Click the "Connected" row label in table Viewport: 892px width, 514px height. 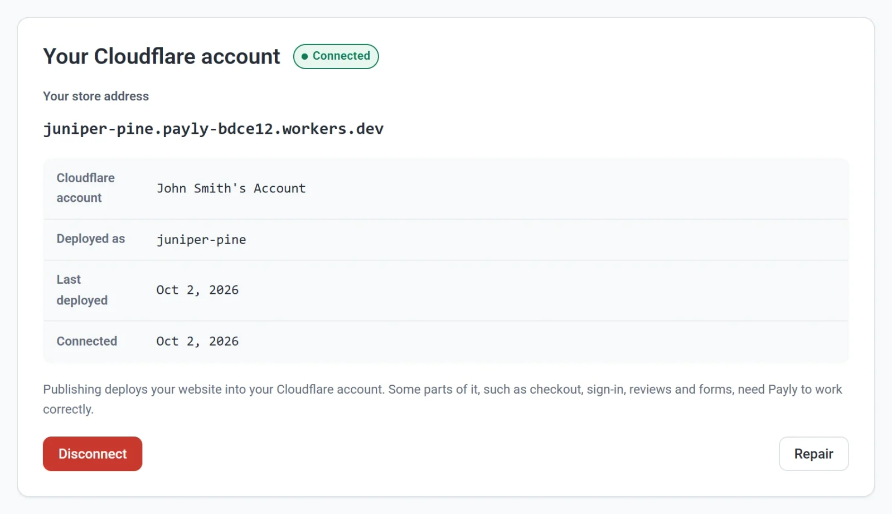87,341
